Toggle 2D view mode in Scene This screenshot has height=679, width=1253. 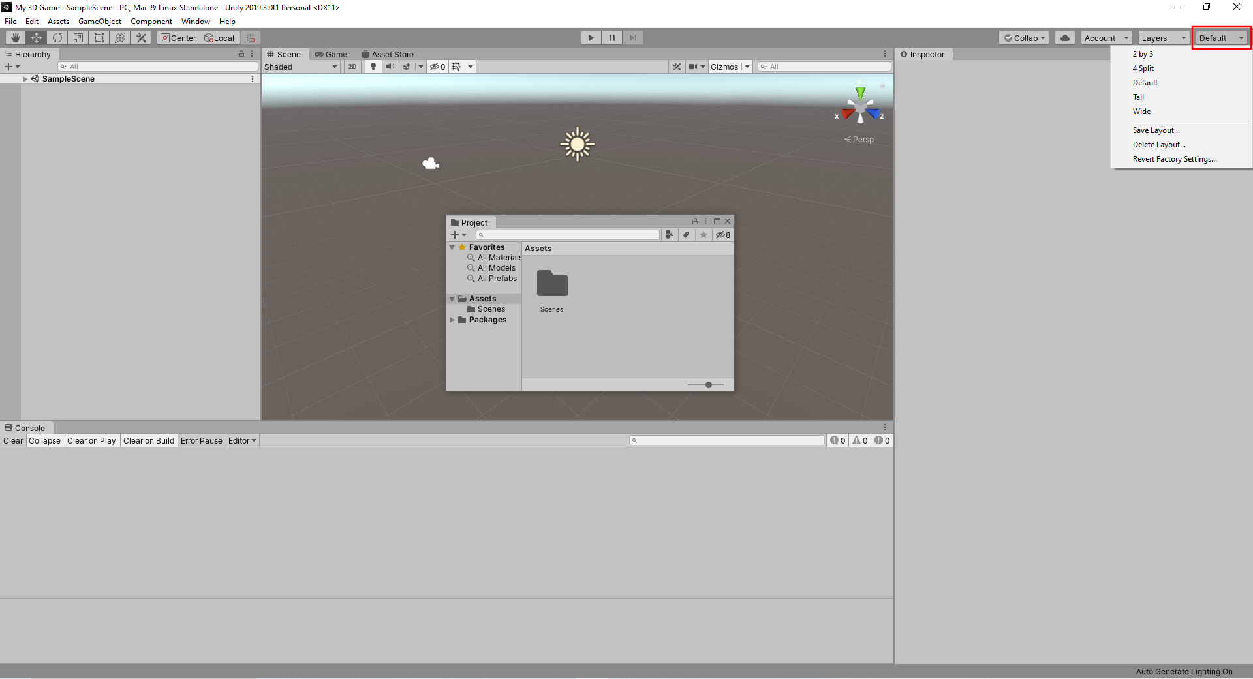[352, 67]
